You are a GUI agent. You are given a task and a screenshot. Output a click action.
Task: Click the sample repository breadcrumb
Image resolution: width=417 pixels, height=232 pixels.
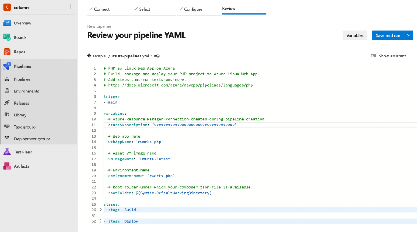[x=99, y=56]
